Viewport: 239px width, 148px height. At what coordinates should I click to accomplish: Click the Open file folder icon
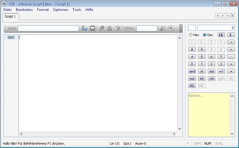coord(85,28)
